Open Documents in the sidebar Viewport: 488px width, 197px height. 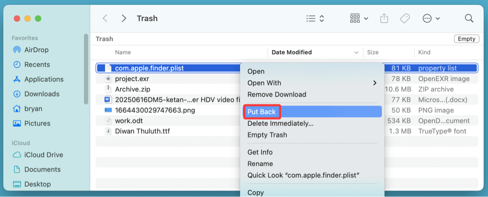tap(37, 169)
